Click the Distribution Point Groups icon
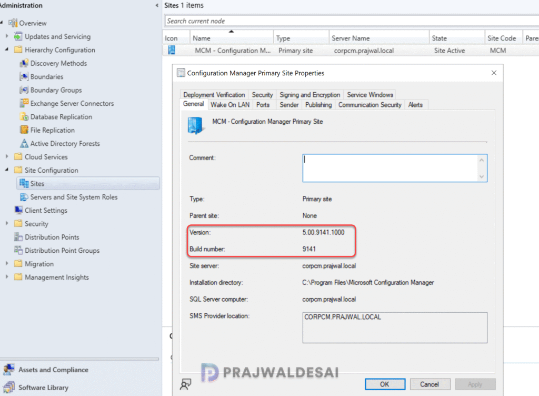 coord(18,250)
